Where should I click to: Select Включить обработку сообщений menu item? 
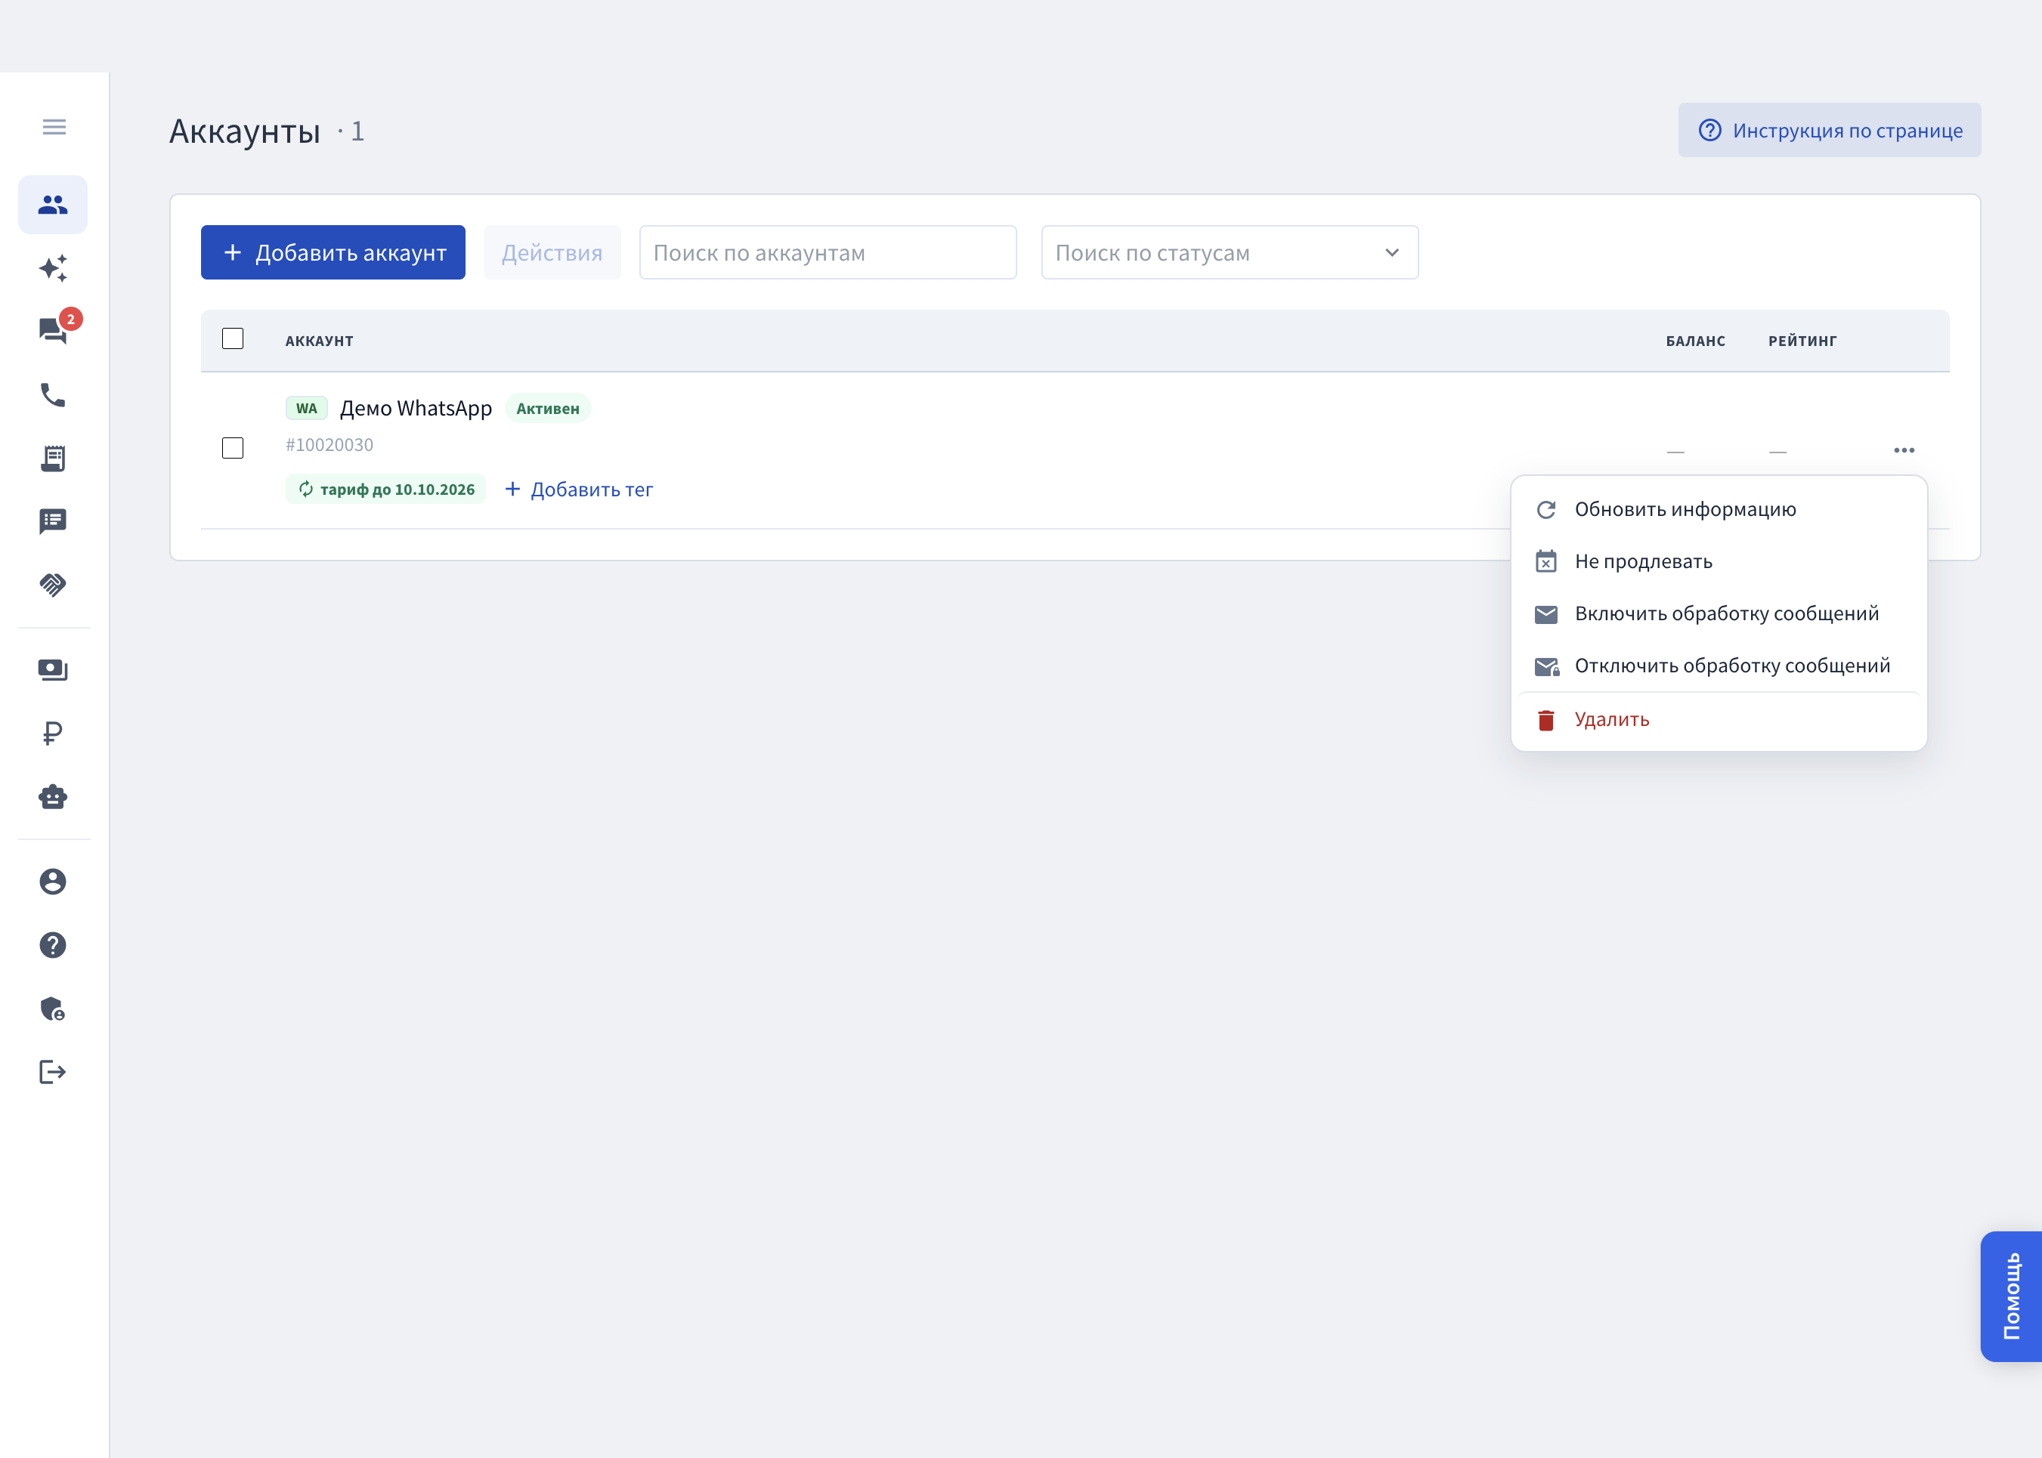point(1719,613)
